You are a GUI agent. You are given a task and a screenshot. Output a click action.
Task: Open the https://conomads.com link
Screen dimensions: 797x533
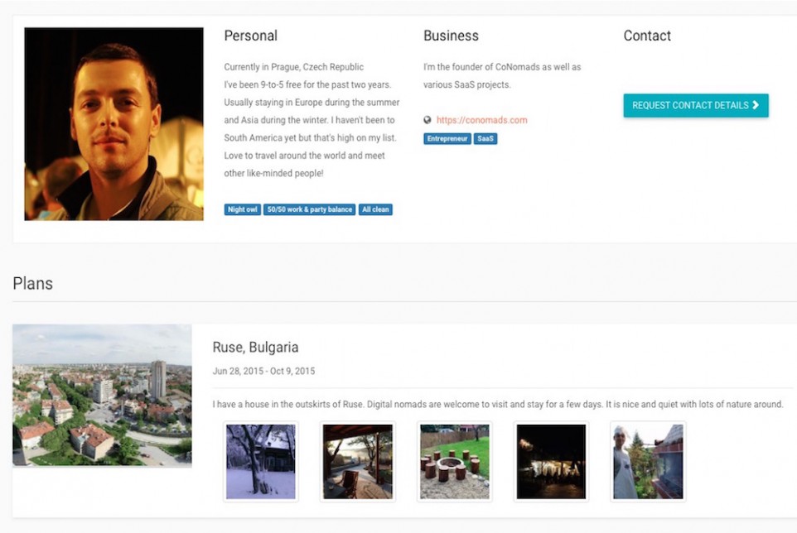pyautogui.click(x=481, y=120)
